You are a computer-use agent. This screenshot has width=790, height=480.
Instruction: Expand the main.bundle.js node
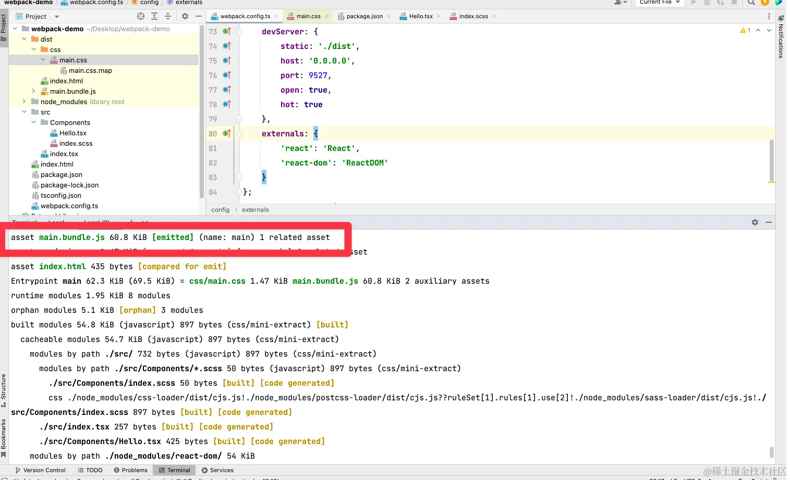coord(34,91)
